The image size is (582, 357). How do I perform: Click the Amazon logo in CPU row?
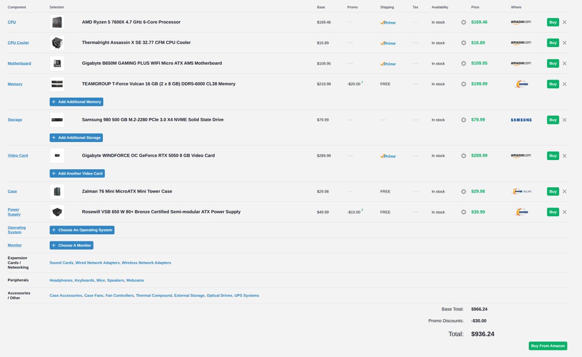tap(521, 22)
